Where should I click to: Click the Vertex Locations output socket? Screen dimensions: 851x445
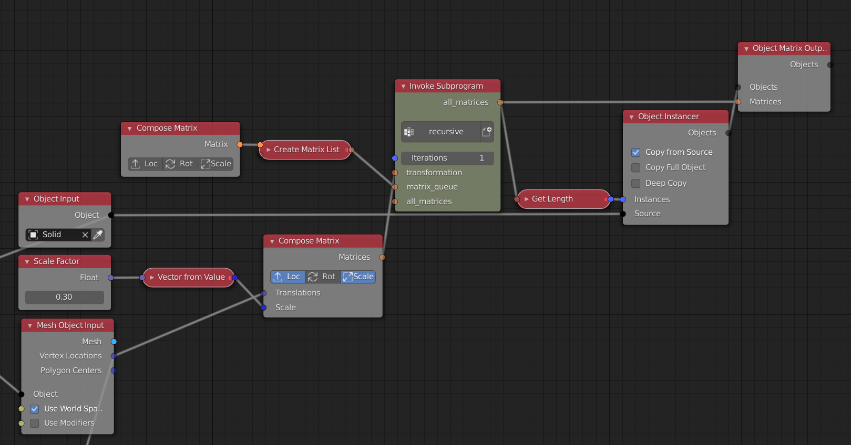(x=114, y=356)
